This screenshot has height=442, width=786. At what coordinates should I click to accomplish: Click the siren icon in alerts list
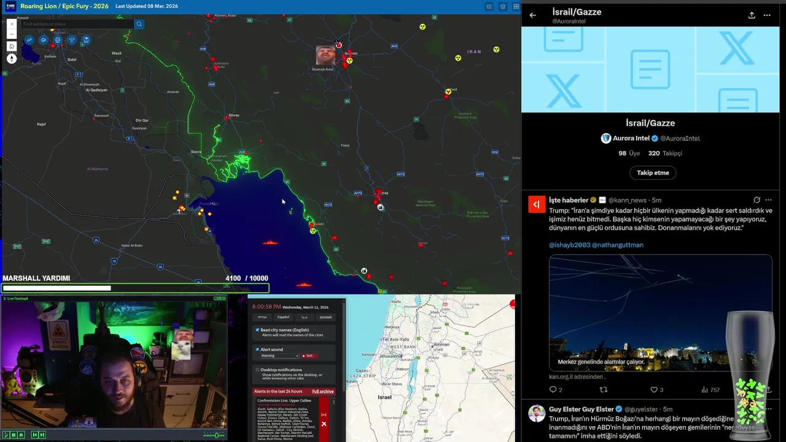[324, 415]
